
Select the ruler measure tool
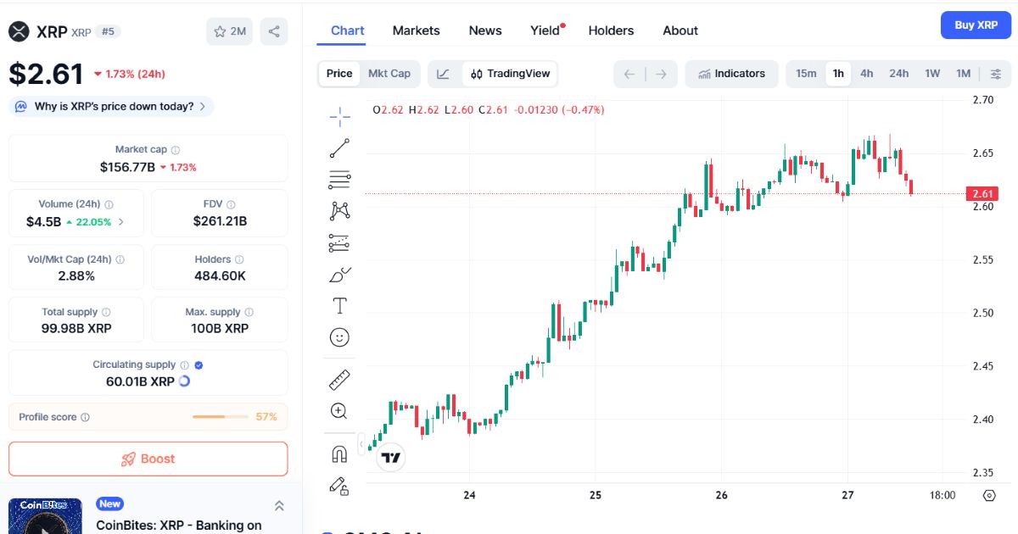pyautogui.click(x=339, y=380)
